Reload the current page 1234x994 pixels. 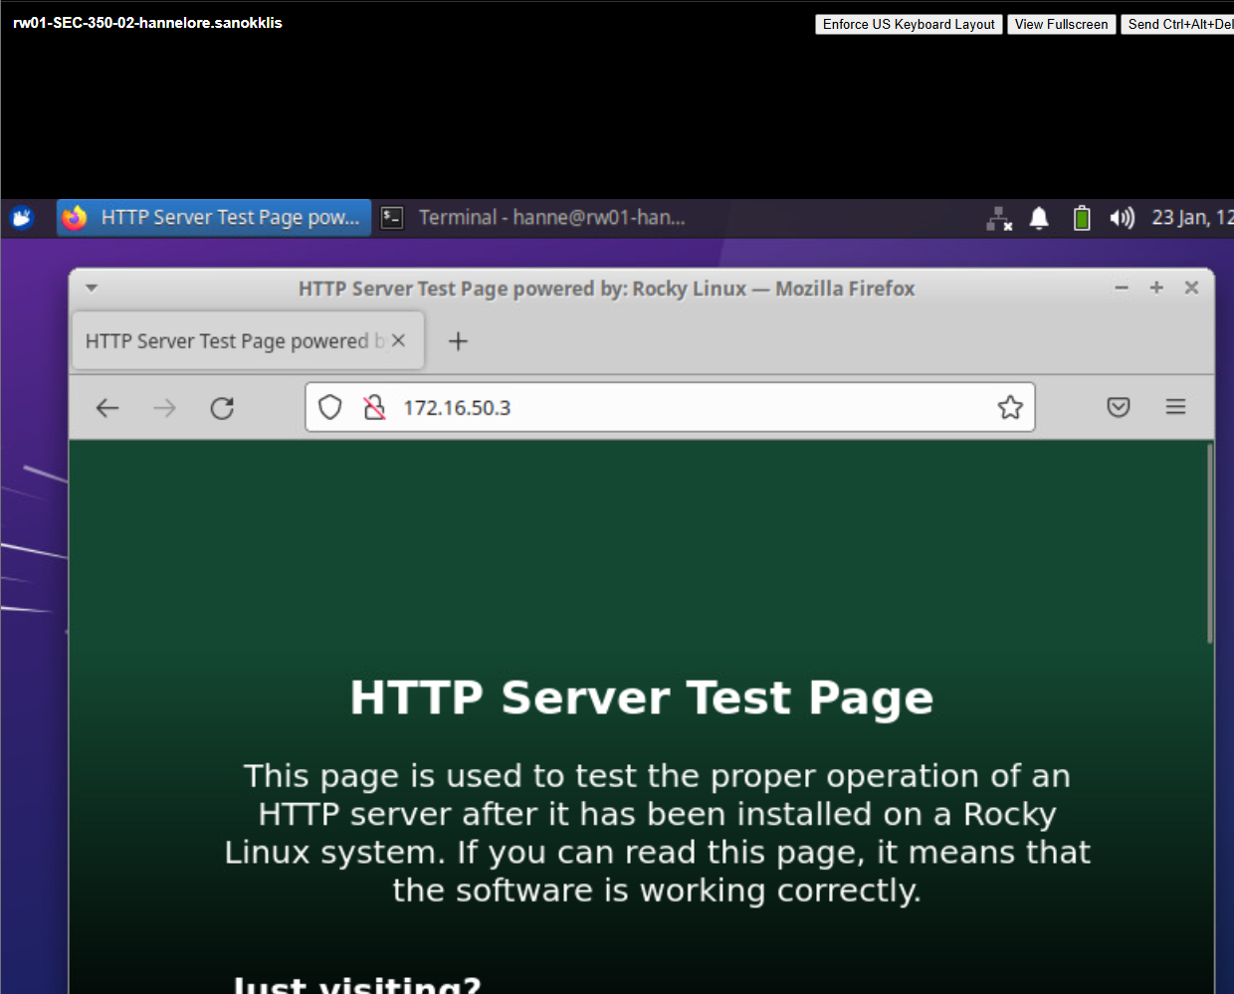pyautogui.click(x=222, y=408)
